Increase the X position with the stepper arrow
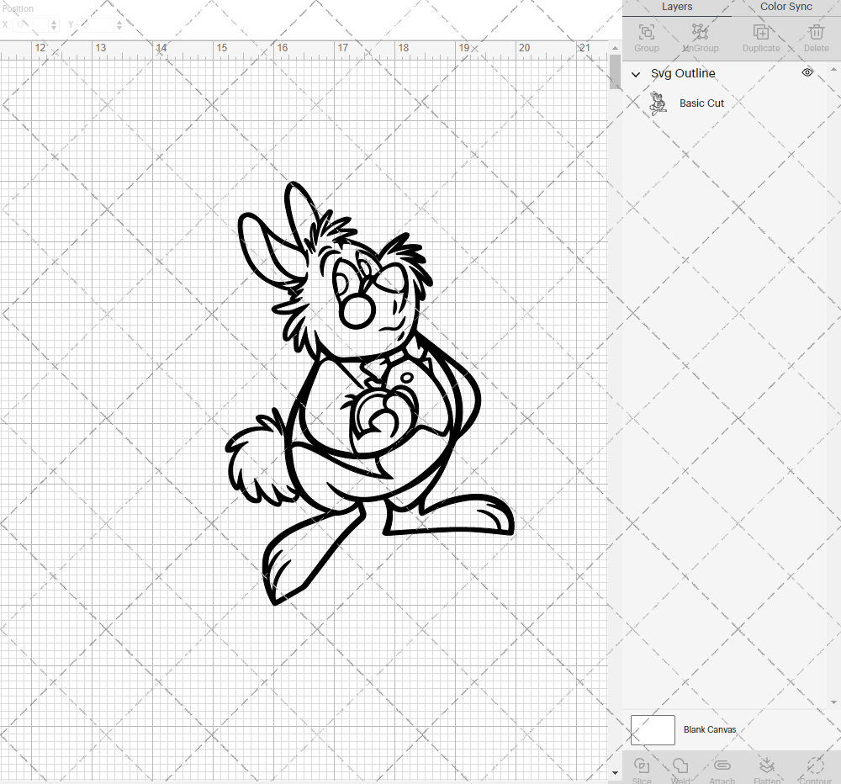Image resolution: width=841 pixels, height=784 pixels. (52, 22)
